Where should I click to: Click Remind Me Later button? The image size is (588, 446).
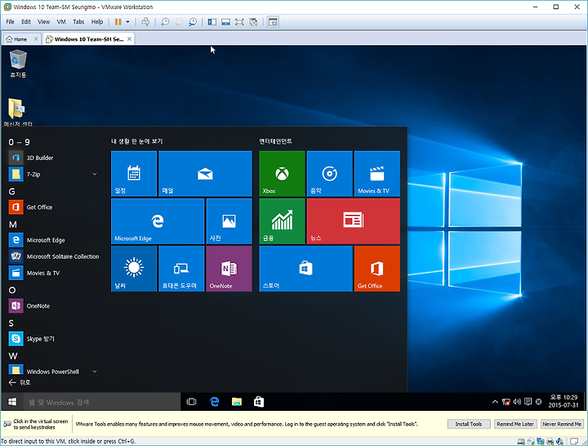tap(515, 424)
